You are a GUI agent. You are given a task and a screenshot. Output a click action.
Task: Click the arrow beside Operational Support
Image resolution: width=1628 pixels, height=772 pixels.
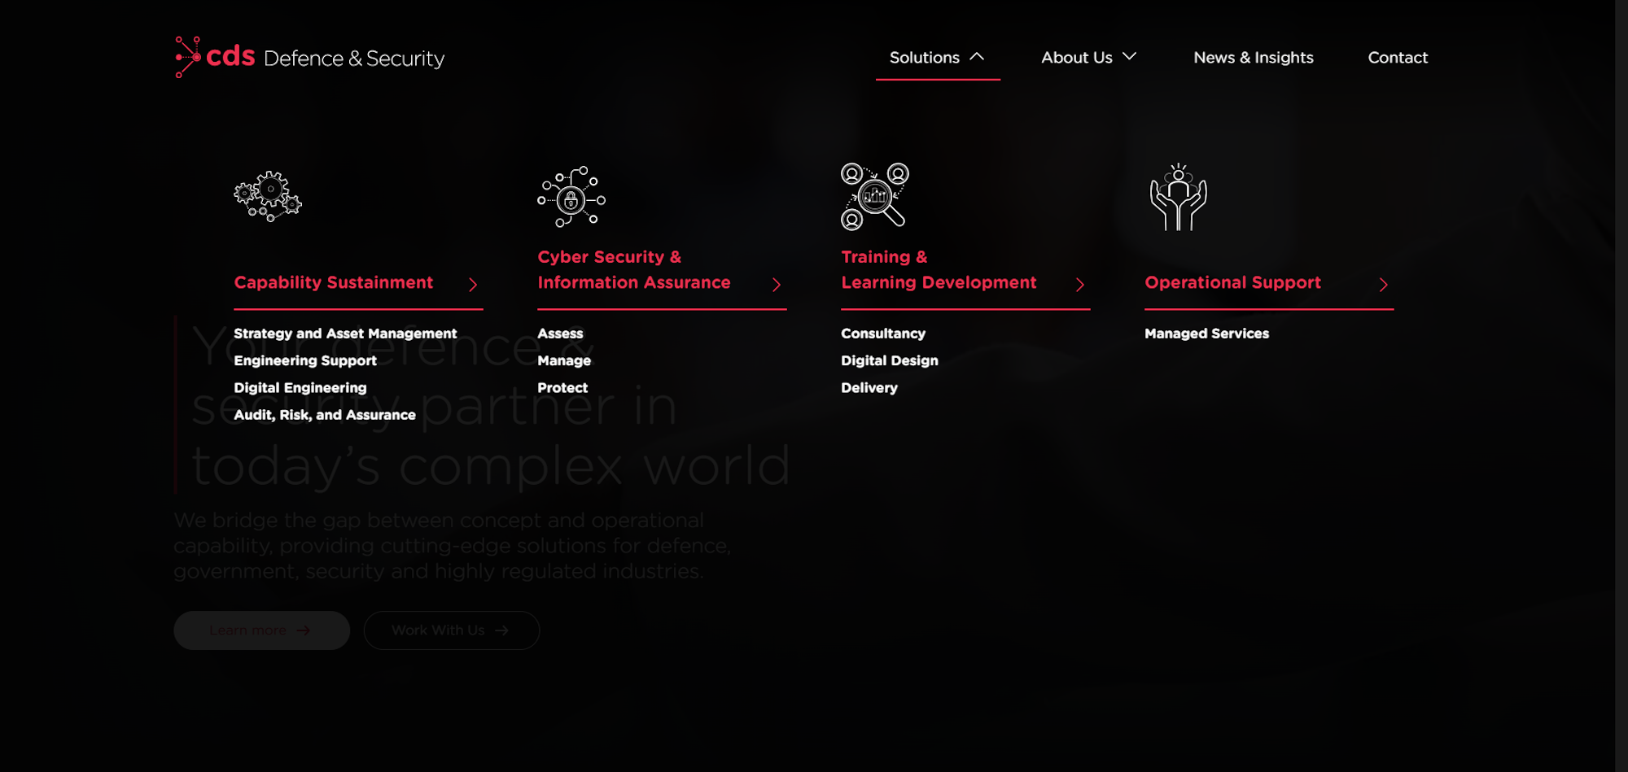(x=1384, y=284)
